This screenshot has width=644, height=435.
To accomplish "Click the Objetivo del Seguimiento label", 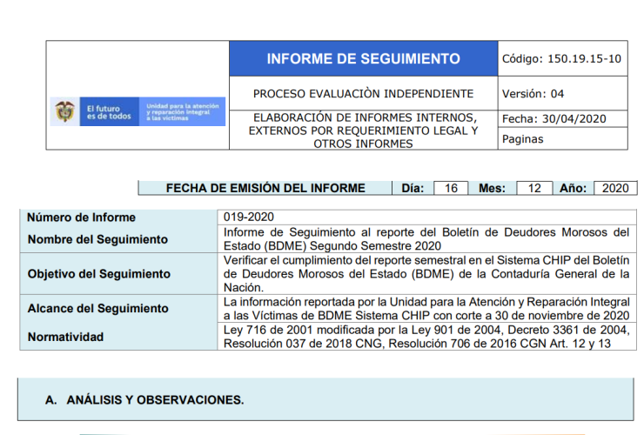I will 99,274.
